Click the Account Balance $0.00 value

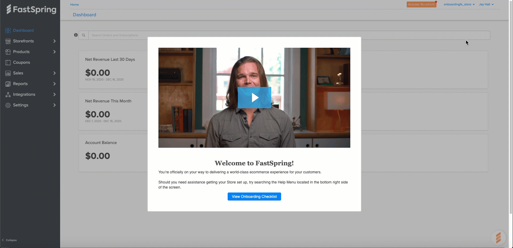click(98, 156)
